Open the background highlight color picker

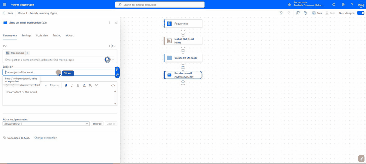pos(90,86)
